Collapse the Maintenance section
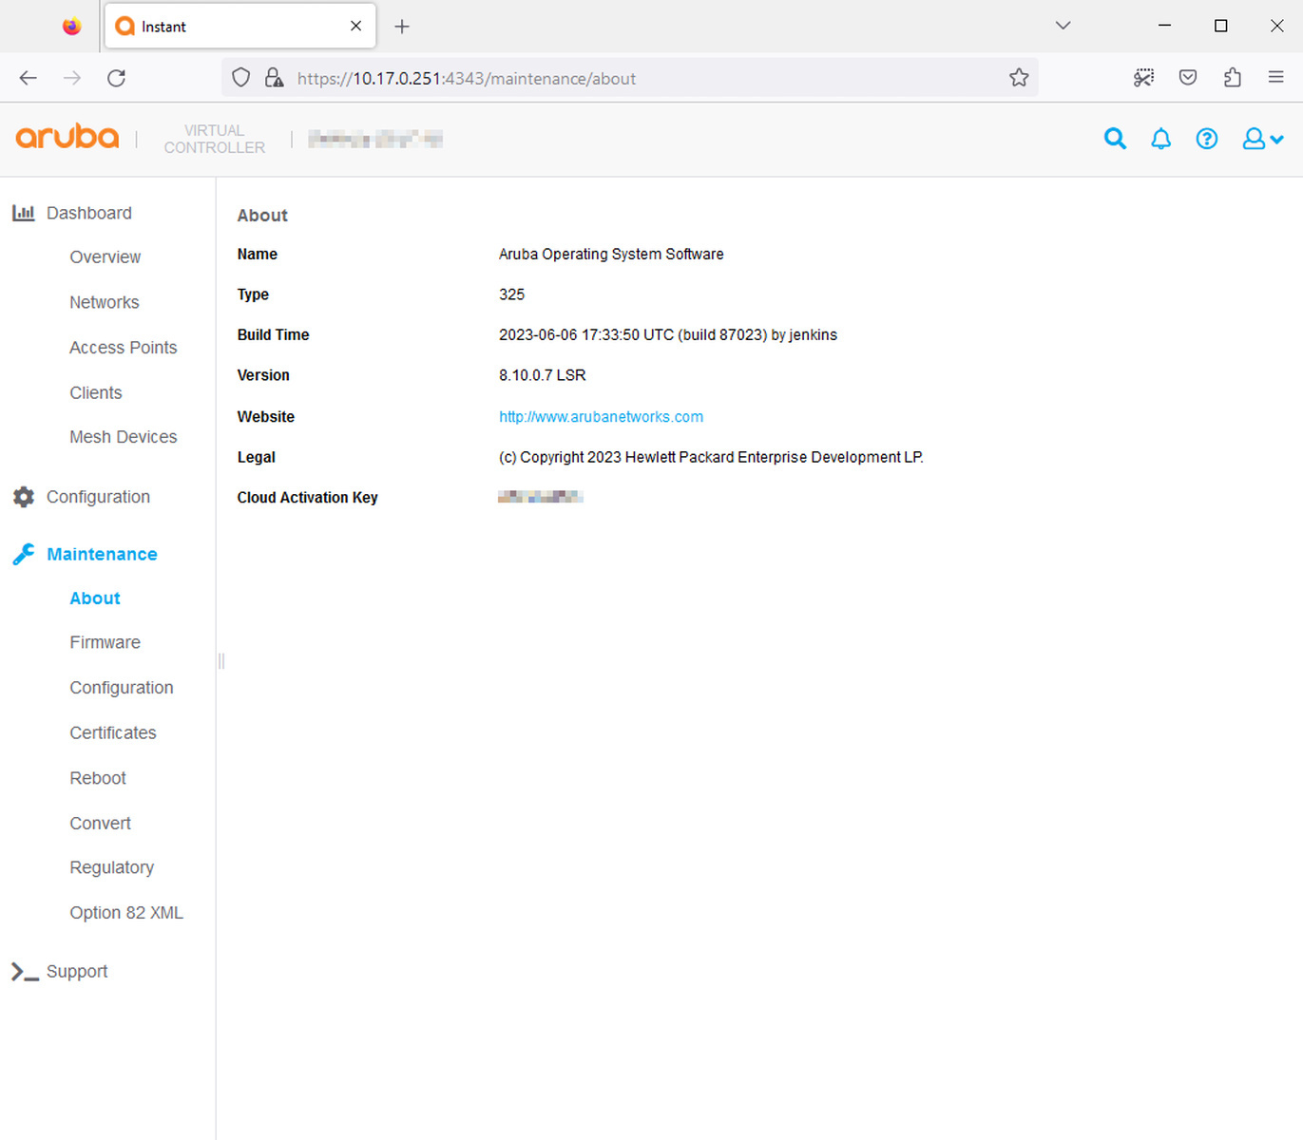Screen dimensions: 1303x1140 coord(103,554)
